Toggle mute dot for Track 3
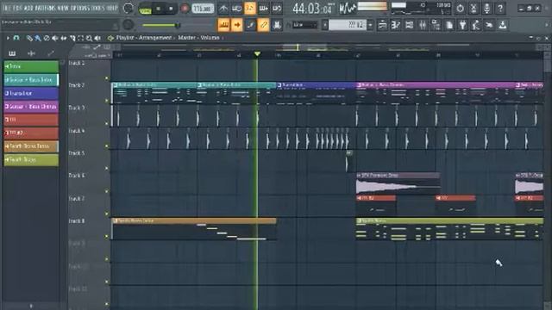 click(x=107, y=123)
